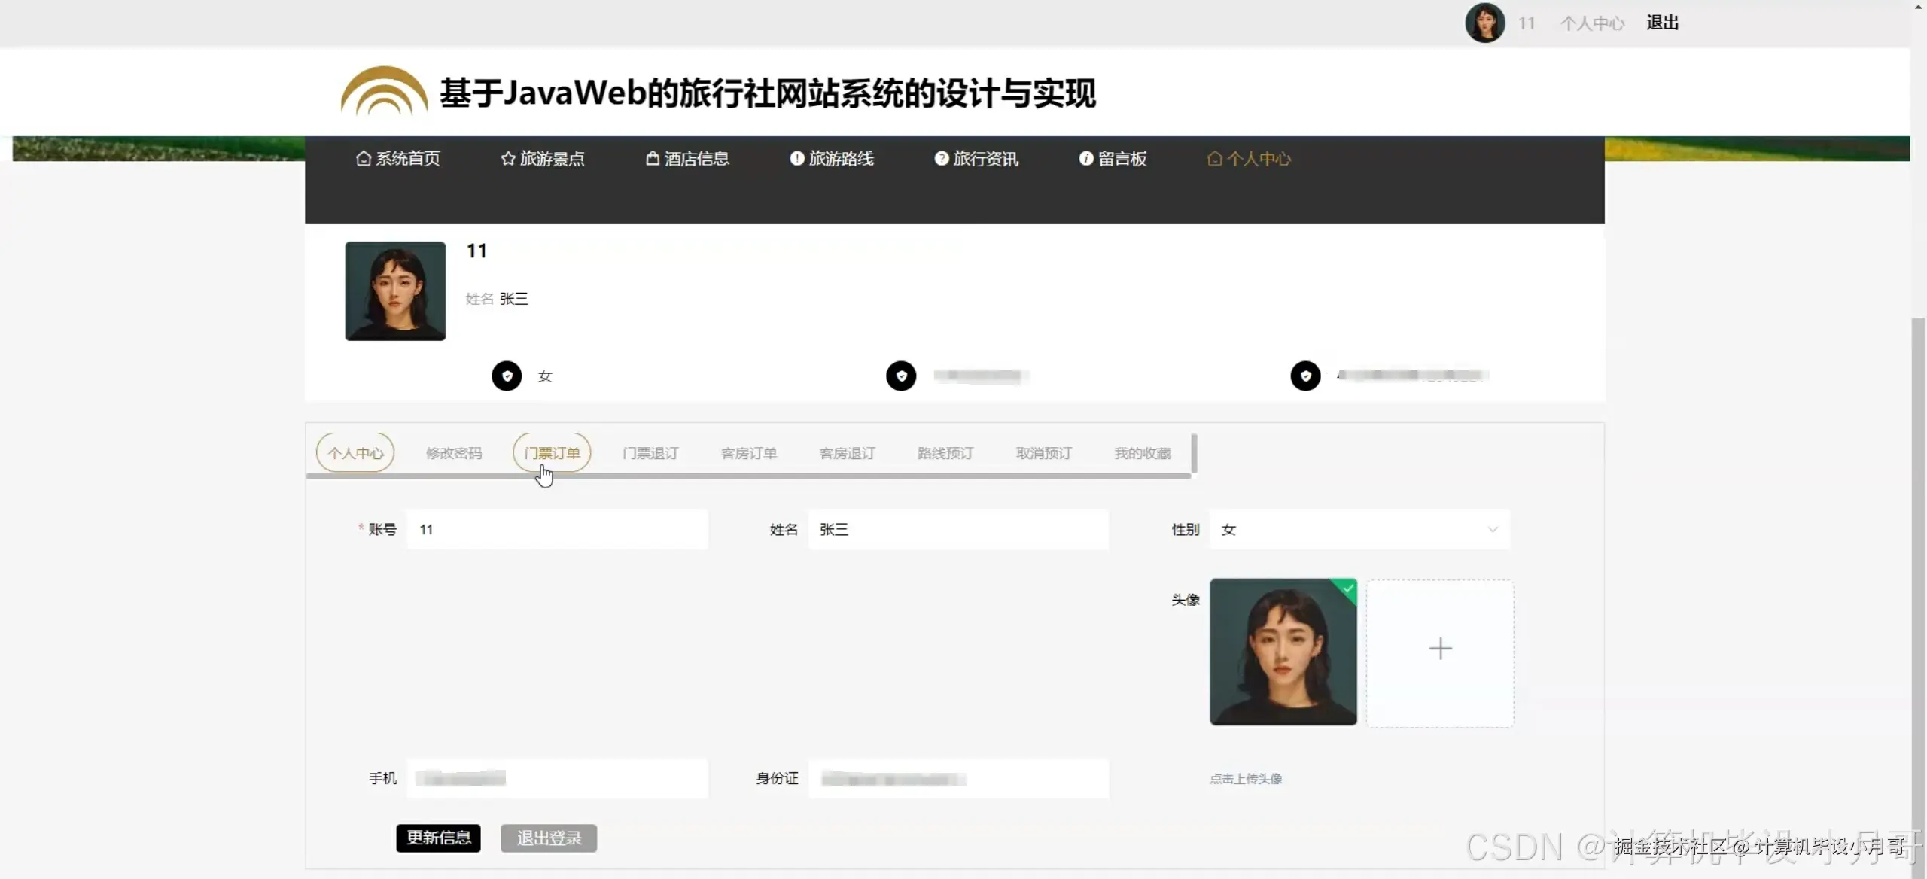Click the 旅游景点 star icon

506,158
